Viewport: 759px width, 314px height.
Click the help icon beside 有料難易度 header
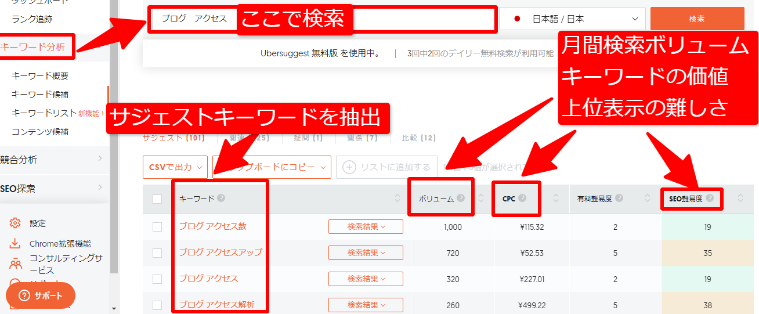click(x=619, y=198)
